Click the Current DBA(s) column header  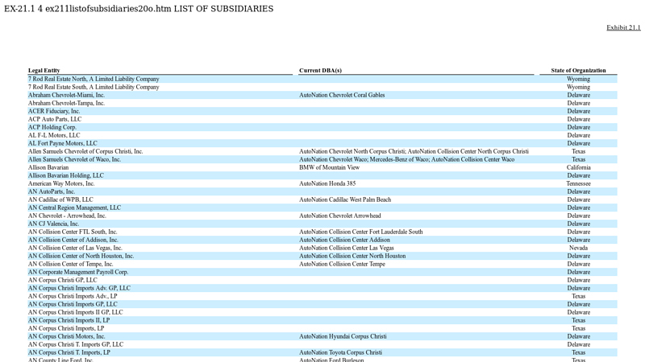pos(320,71)
